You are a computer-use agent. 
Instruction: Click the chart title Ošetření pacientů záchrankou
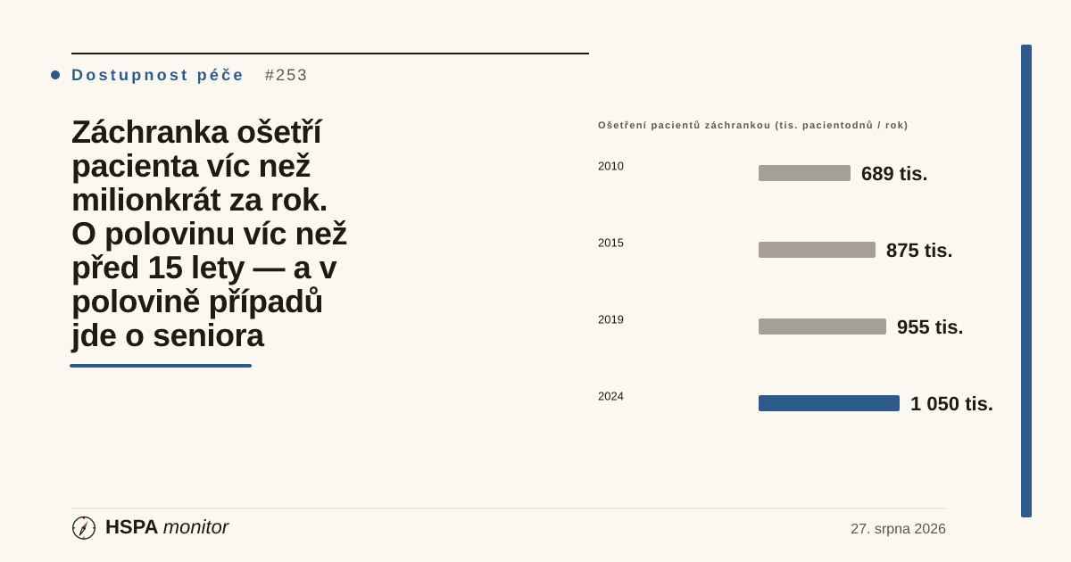tap(753, 125)
